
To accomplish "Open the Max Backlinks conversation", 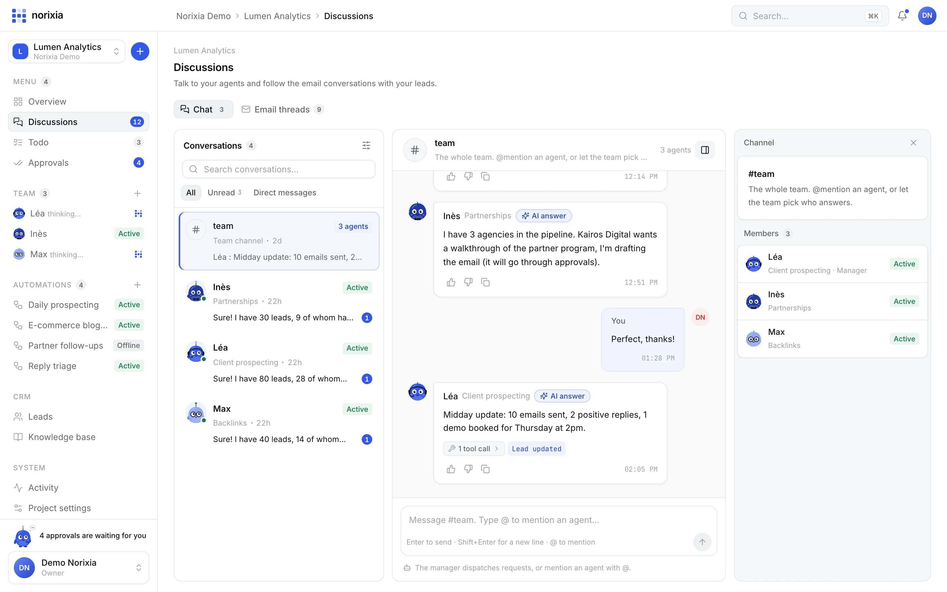I will (279, 424).
